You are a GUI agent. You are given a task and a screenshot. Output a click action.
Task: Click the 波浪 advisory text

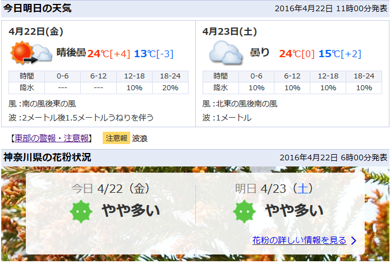click(140, 138)
